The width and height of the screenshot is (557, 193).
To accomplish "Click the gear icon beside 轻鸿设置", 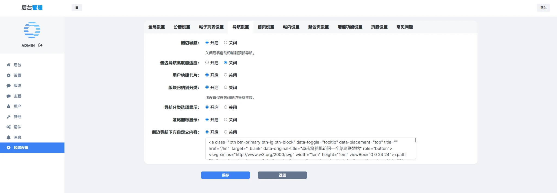I will pyautogui.click(x=8, y=148).
